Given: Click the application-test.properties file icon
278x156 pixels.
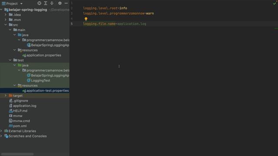Looking at the screenshot, I should pos(24,91).
